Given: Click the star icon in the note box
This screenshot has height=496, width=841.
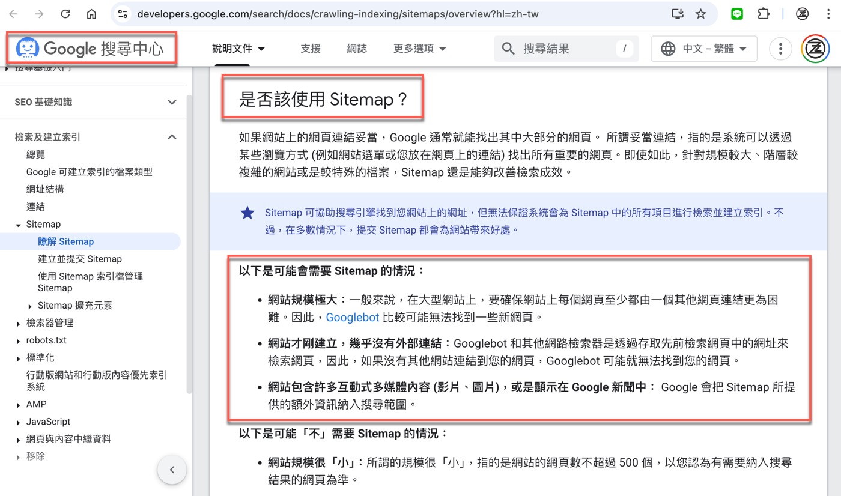Looking at the screenshot, I should (x=247, y=213).
